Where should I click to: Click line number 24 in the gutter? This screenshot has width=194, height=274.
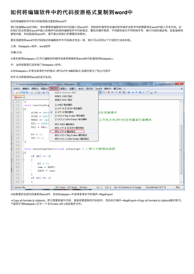(x=17, y=149)
